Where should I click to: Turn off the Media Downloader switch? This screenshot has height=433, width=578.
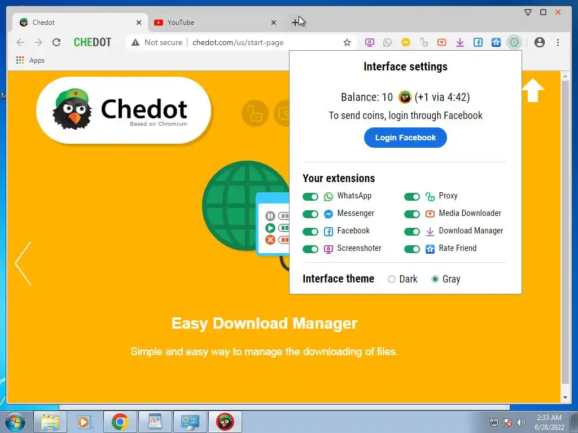pyautogui.click(x=411, y=214)
